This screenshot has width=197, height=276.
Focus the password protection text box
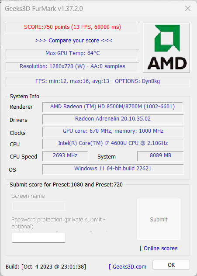point(38,238)
